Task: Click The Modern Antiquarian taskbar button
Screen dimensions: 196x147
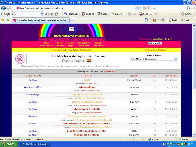Action: click(x=36, y=144)
